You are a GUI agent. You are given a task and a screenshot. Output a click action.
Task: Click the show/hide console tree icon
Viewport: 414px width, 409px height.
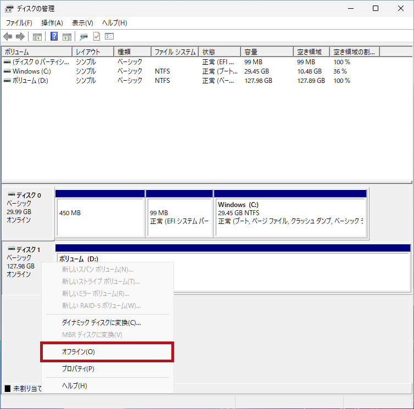tap(37, 37)
